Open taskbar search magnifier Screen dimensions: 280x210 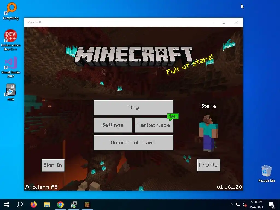tap(20, 205)
